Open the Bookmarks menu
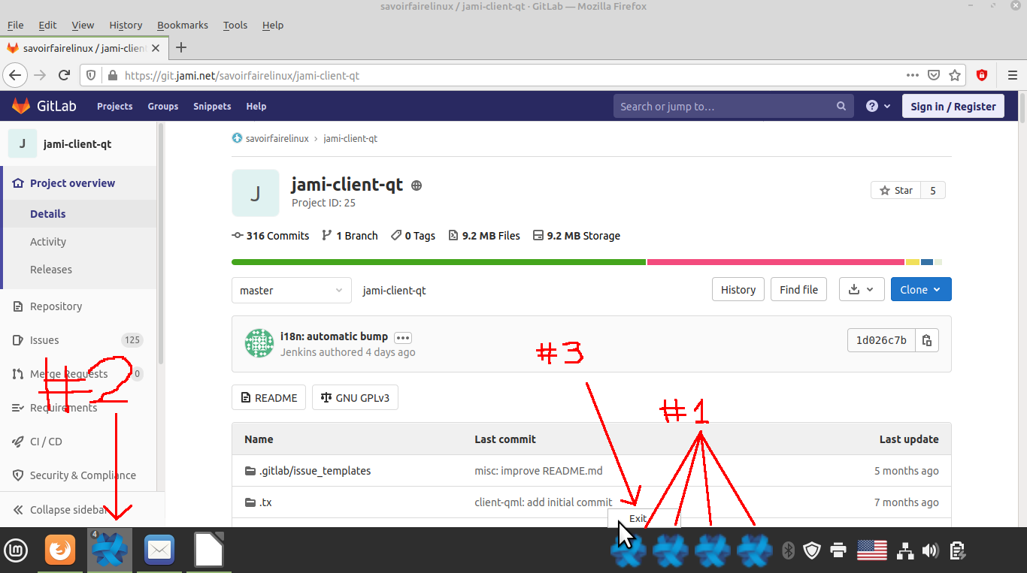The height and width of the screenshot is (573, 1027). click(183, 25)
